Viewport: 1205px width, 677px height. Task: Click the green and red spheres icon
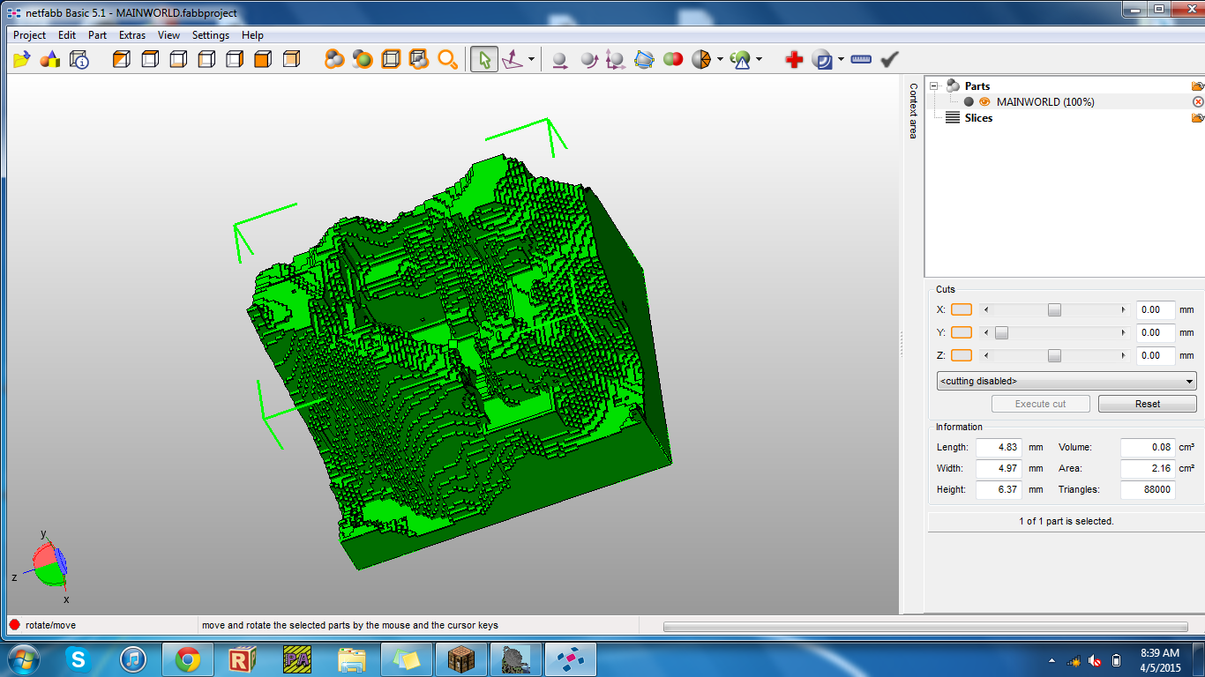click(x=673, y=59)
